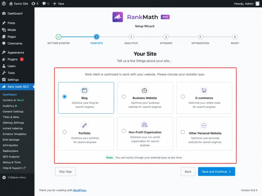
Task: Click the Appearance brush icon
Action: pyautogui.click(x=4, y=52)
